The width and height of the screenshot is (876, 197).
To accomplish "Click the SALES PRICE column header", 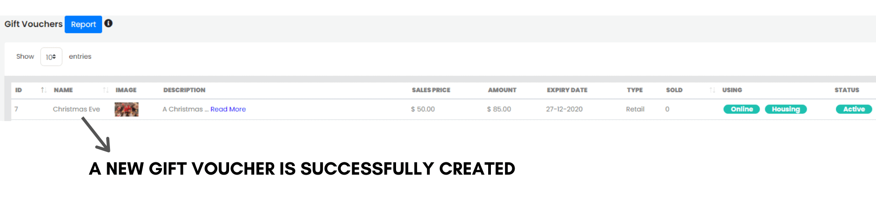I will (x=431, y=90).
